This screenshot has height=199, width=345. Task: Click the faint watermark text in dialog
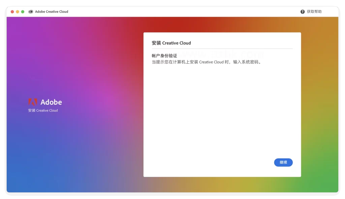[x=222, y=54]
